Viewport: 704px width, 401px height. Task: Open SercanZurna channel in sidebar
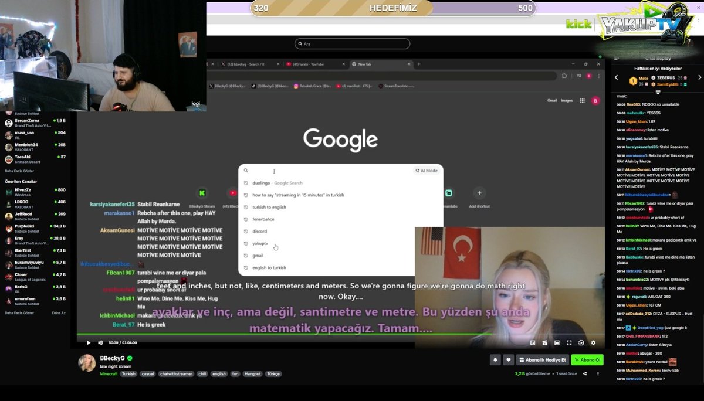tap(35, 123)
